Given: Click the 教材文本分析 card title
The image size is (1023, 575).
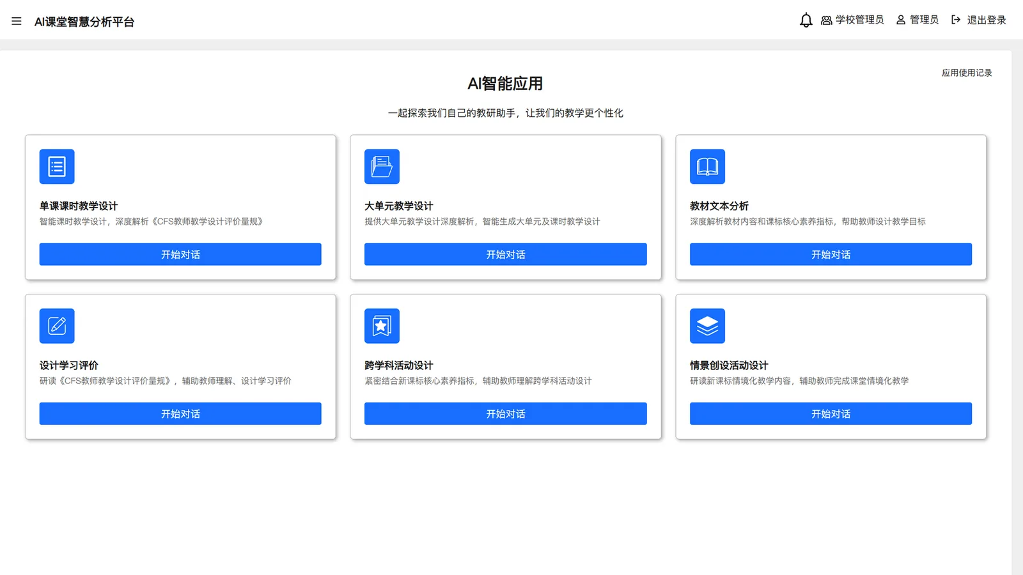Looking at the screenshot, I should tap(719, 206).
